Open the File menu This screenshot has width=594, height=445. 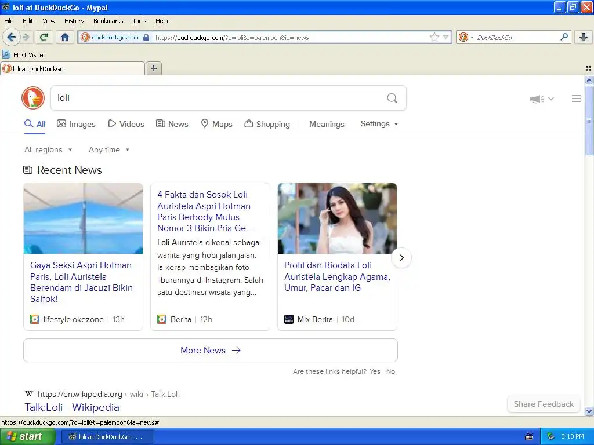[9, 21]
